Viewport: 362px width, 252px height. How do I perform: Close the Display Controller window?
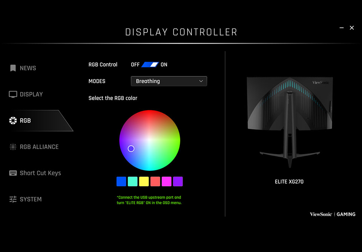(352, 28)
